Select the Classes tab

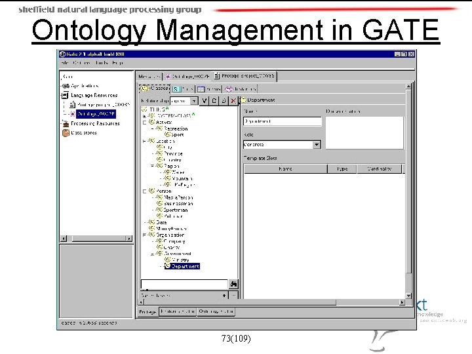tap(155, 88)
